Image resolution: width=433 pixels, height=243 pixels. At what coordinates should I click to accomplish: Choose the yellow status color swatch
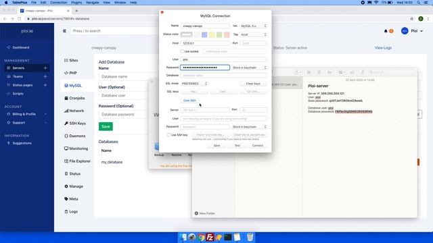[212, 34]
